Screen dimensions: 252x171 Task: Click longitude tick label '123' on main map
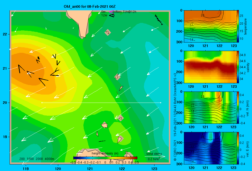(154, 168)
